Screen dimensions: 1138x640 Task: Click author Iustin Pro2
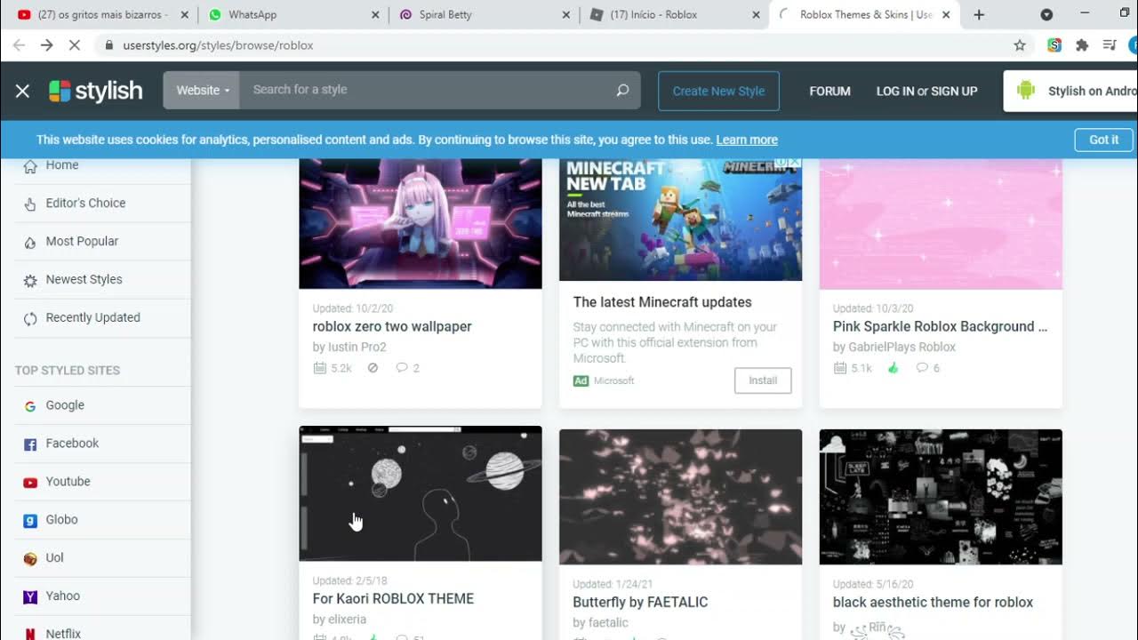pyautogui.click(x=349, y=347)
